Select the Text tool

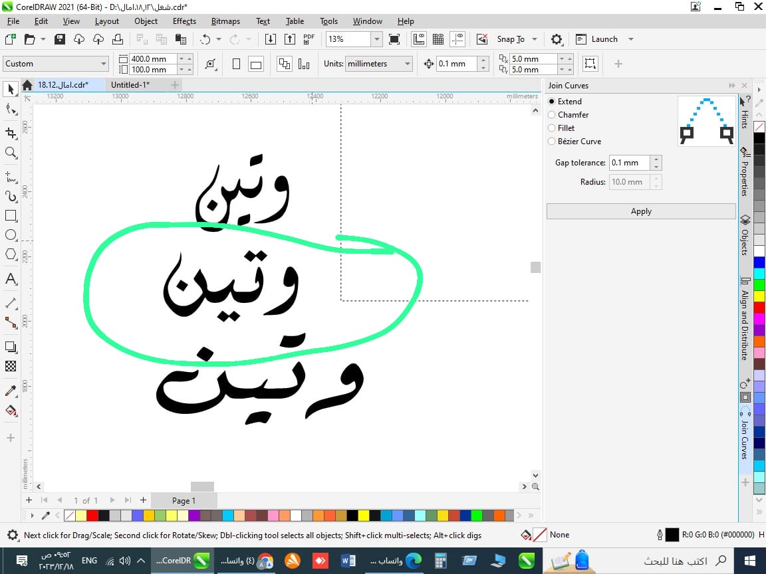coord(11,279)
